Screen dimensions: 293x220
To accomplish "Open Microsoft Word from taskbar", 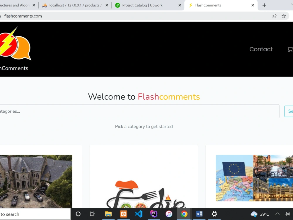I will [x=199, y=214].
